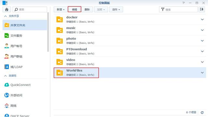The image size is (208, 117).
Task: Select the music shared folder icon
Action: tap(59, 30)
